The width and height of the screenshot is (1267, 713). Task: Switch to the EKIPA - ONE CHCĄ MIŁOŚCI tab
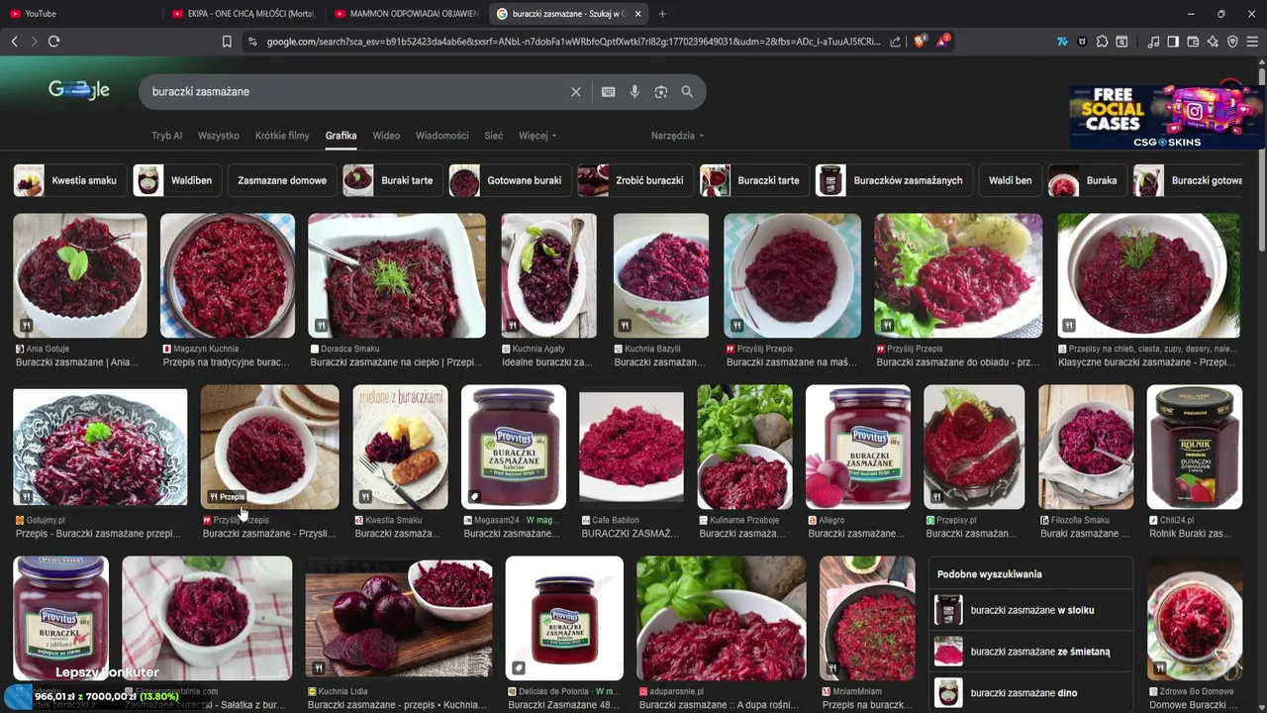243,14
